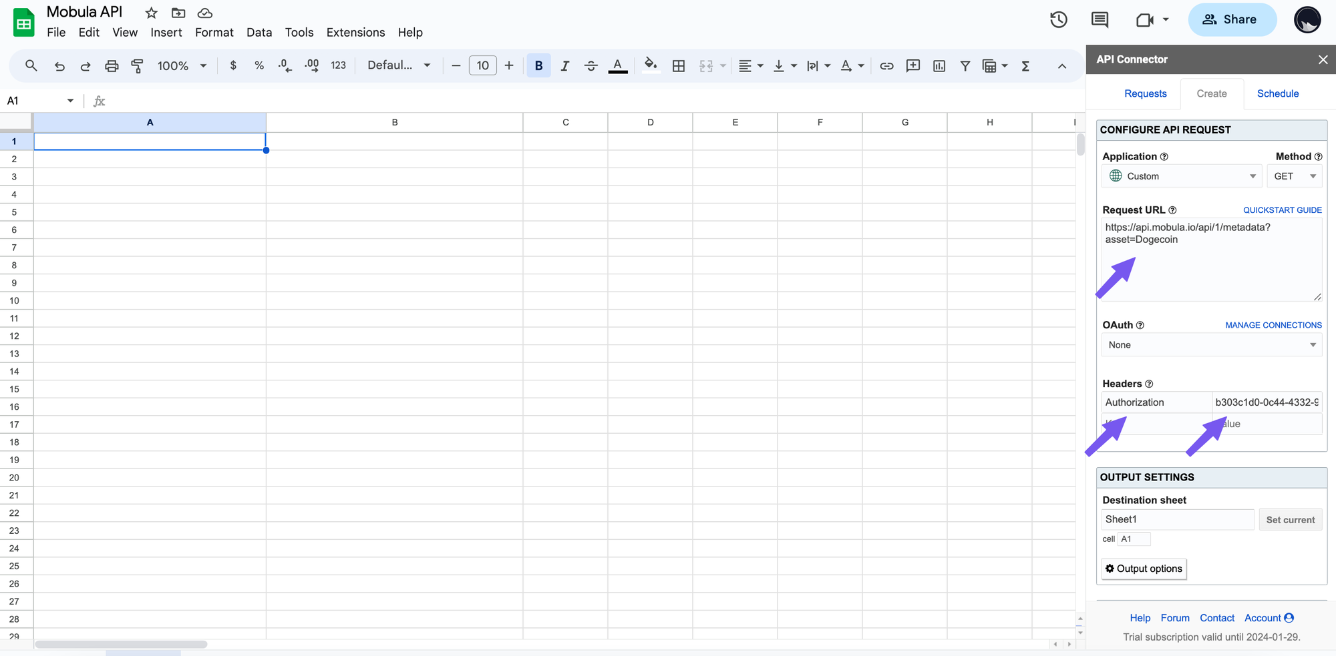Start a video call with camera icon

[x=1145, y=20]
